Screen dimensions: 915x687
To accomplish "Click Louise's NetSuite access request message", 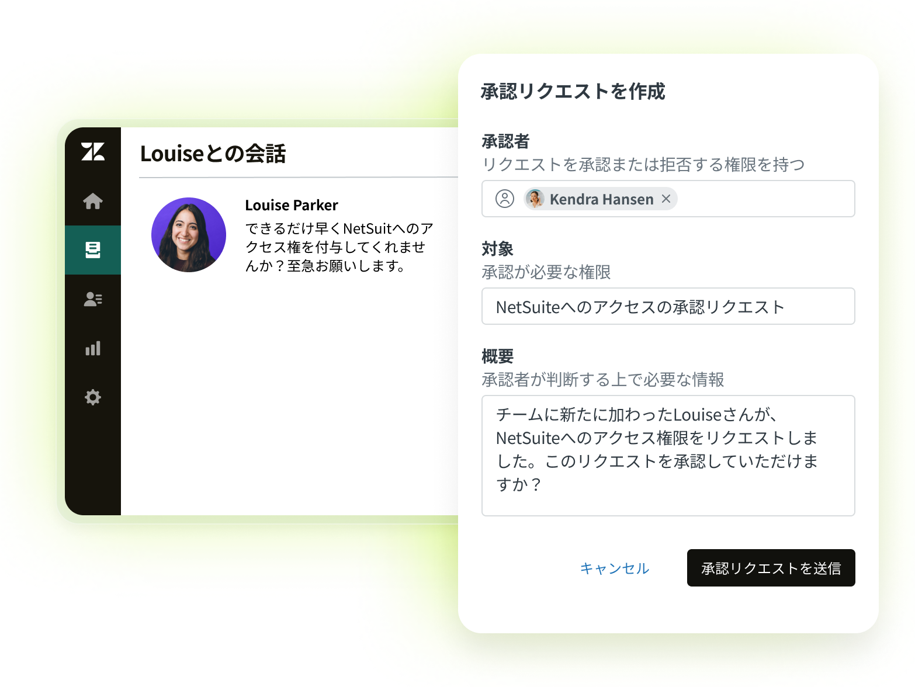I will 338,248.
